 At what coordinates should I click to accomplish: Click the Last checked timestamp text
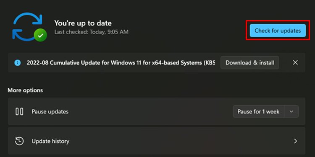pyautogui.click(x=91, y=32)
